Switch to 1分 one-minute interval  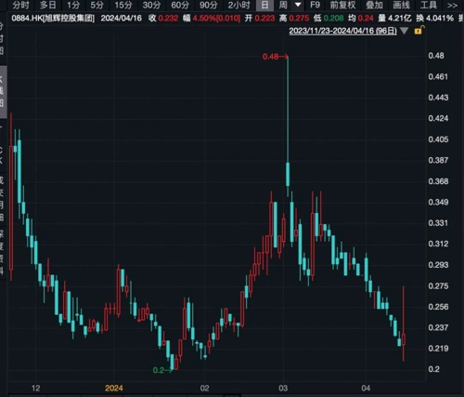73,5
